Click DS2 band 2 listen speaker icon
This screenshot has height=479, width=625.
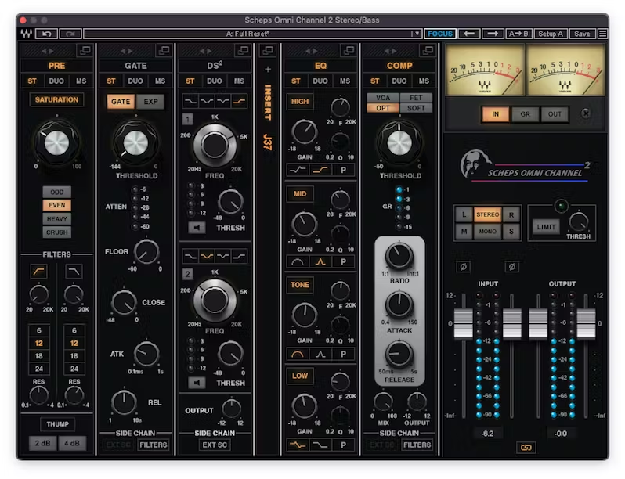(197, 383)
